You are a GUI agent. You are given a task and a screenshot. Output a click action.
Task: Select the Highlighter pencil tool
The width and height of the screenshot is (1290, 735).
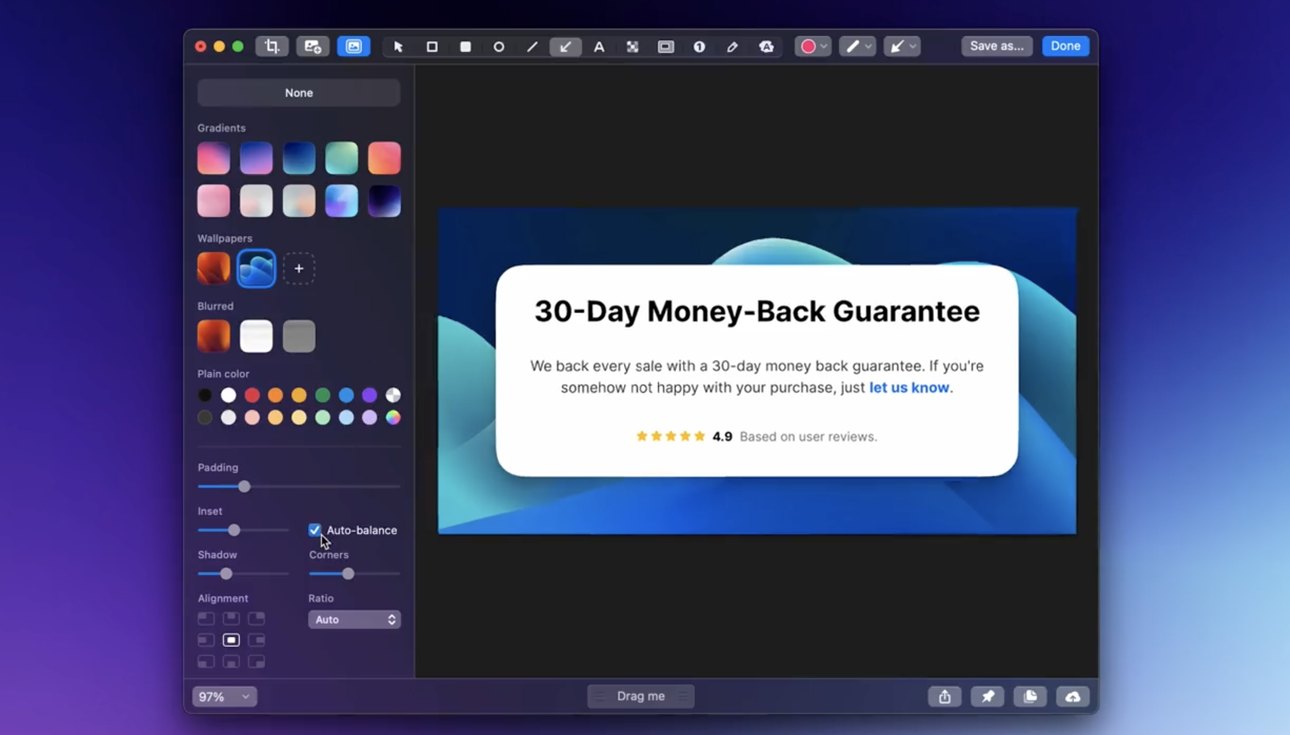[x=732, y=47]
